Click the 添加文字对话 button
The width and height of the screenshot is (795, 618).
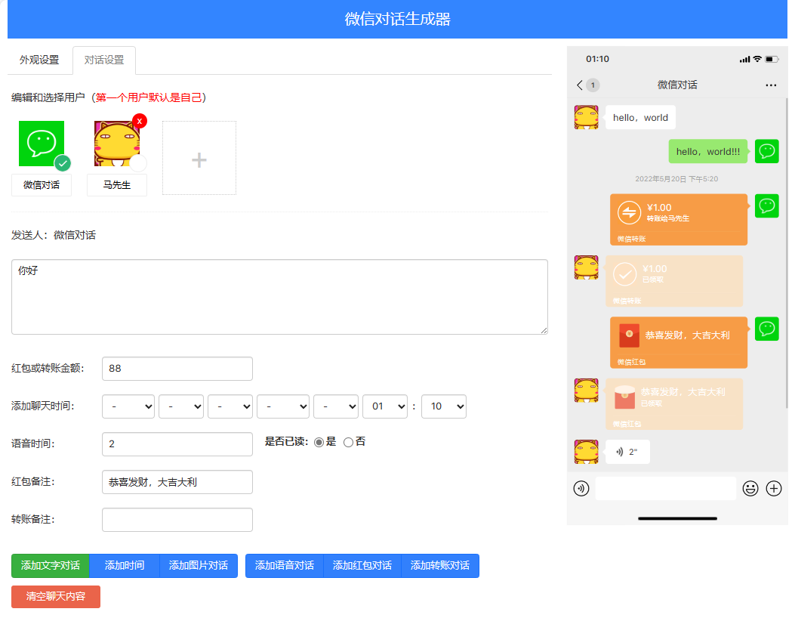pyautogui.click(x=50, y=566)
